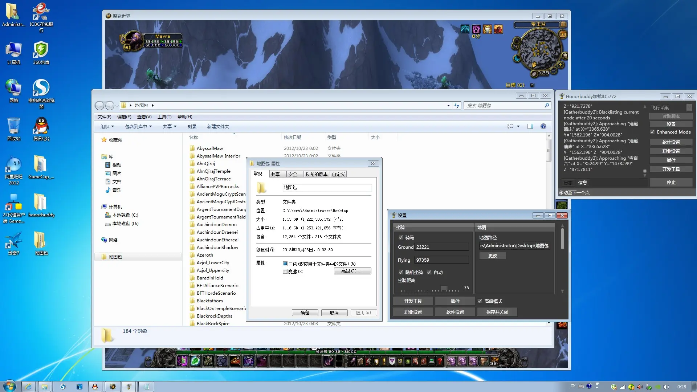Screen dimensions: 697x392
Task: Uncheck the Enhanced Mode checkbox
Action: 652,132
